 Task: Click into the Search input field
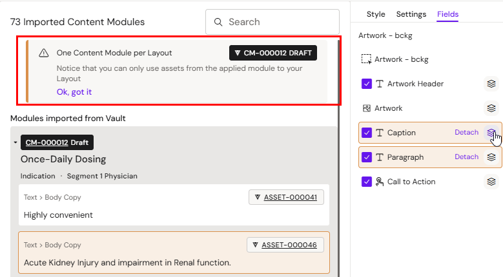click(x=272, y=22)
